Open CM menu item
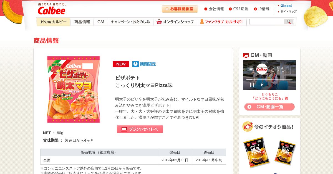 [101, 22]
